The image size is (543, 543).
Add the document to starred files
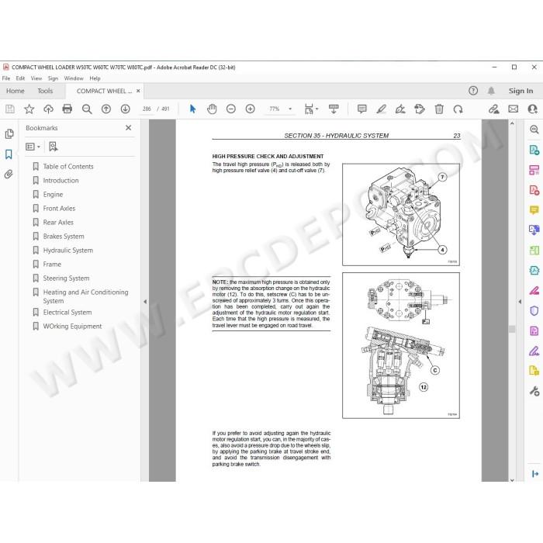pyautogui.click(x=29, y=109)
